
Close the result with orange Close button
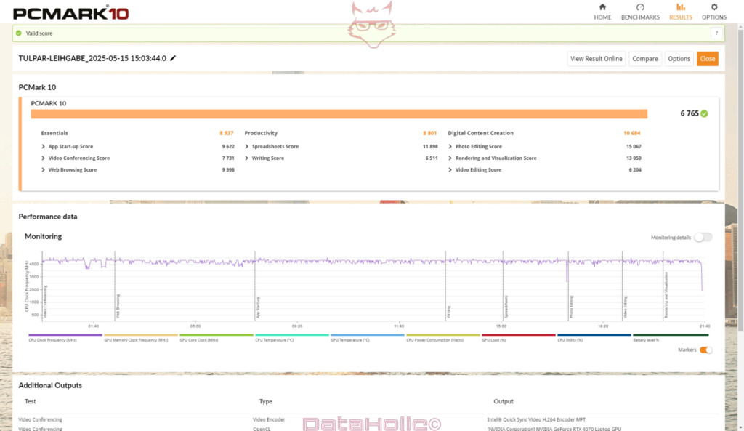(707, 58)
